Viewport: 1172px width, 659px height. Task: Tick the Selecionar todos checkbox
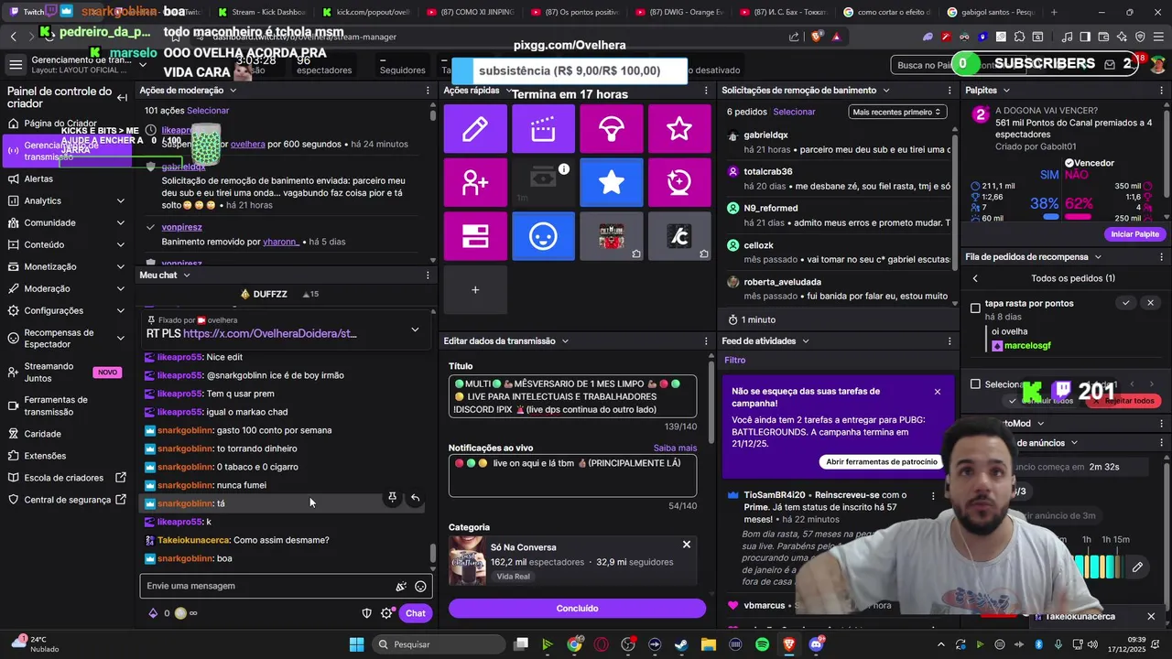point(976,384)
